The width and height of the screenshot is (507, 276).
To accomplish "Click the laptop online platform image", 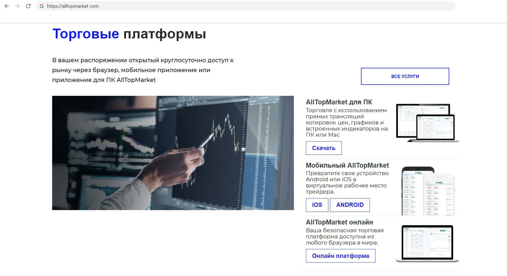I will pyautogui.click(x=427, y=243).
